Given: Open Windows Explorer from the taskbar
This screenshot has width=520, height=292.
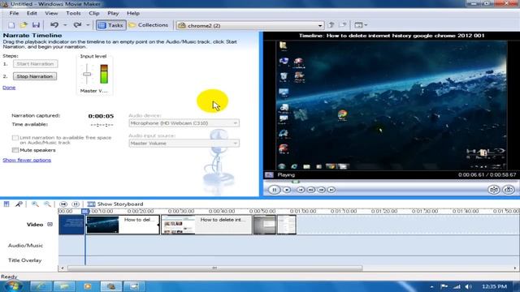Looking at the screenshot, I should [64, 286].
